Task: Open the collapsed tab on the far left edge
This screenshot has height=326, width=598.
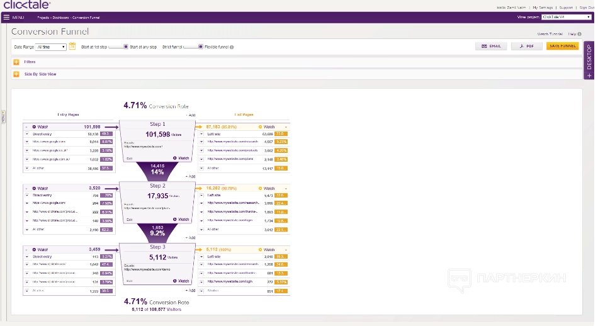Action: click(x=3, y=116)
